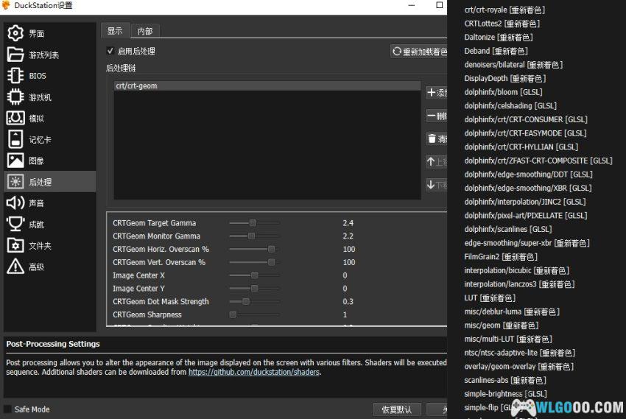
Task: Choose scanlines-abs shader entry
Action: tap(505, 380)
